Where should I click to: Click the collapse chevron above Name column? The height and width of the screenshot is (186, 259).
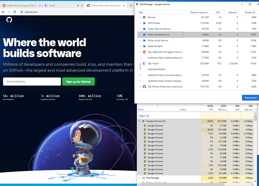157,105
